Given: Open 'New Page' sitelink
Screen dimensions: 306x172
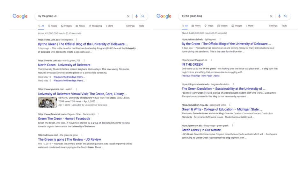Looking at the screenshot, I should [207, 76].
